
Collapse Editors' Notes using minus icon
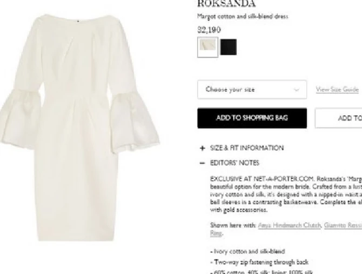pyautogui.click(x=202, y=163)
